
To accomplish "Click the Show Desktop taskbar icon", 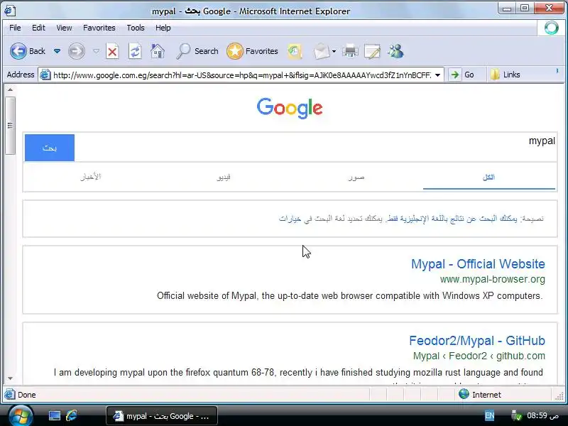I will (x=55, y=415).
